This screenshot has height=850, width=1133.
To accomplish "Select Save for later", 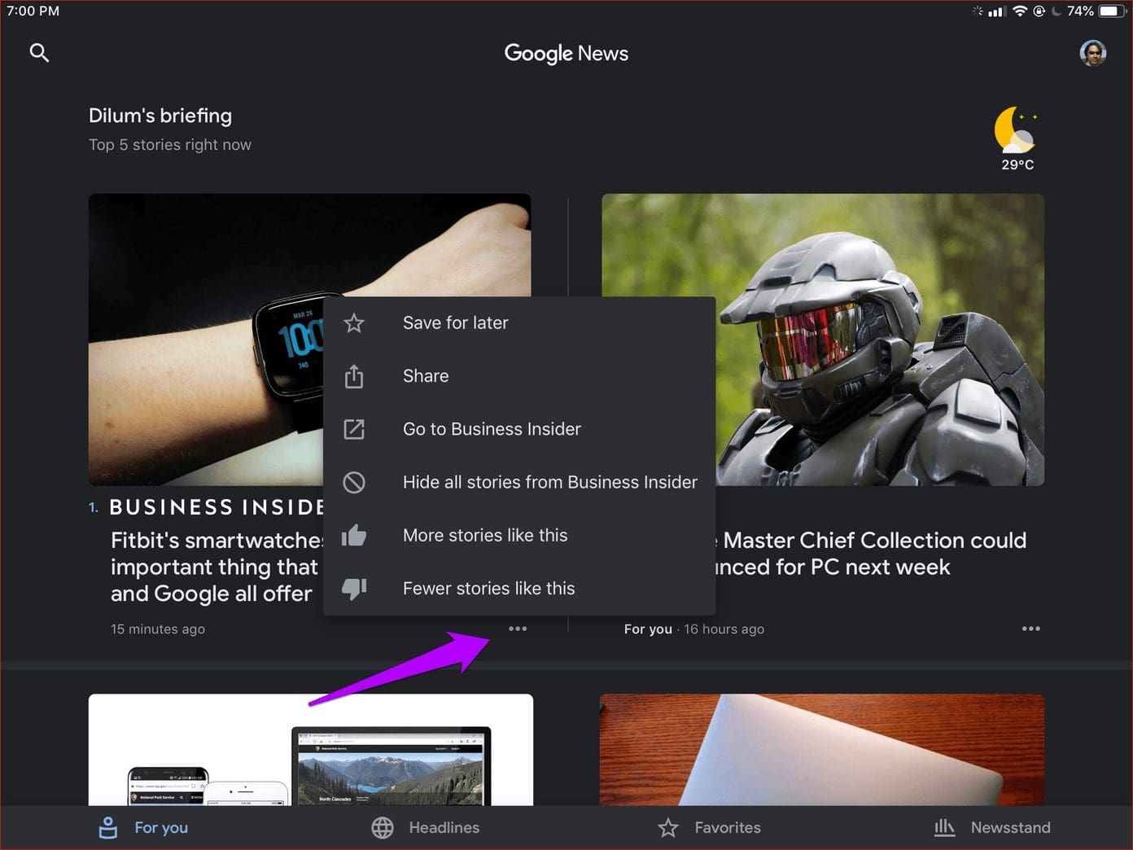I will click(x=519, y=323).
